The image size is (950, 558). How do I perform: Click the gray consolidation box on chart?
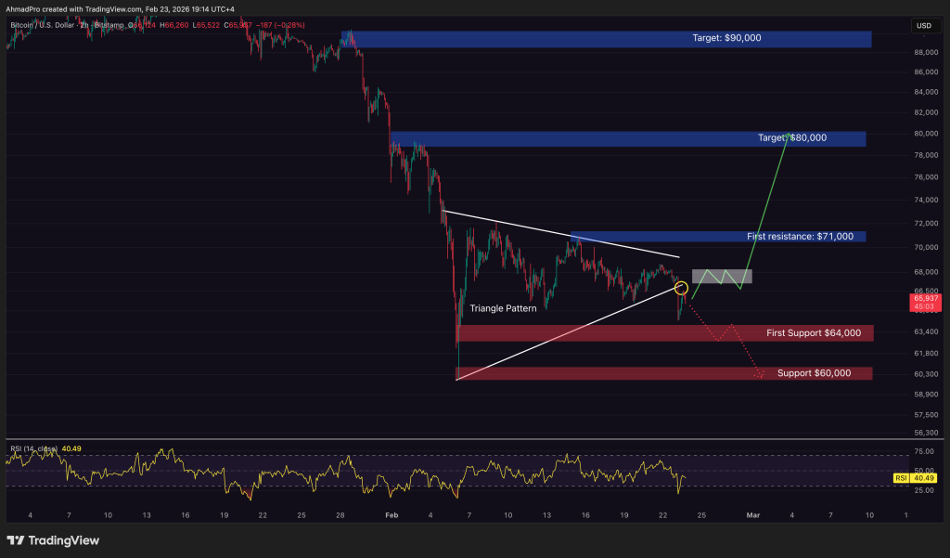point(722,276)
